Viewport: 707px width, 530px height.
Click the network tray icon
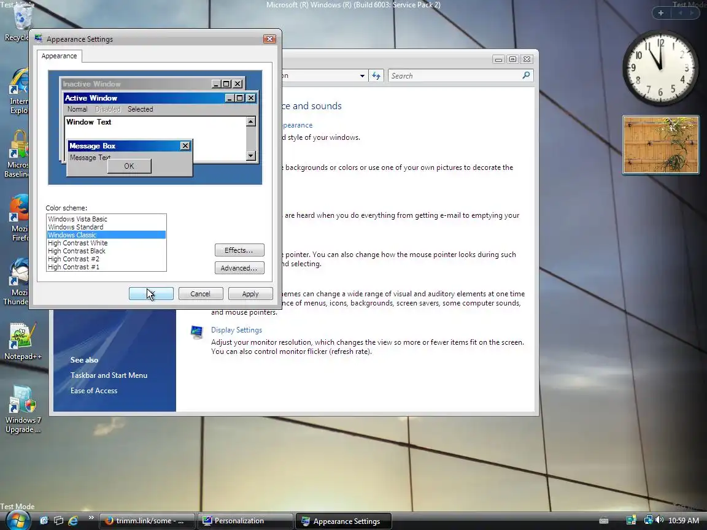(648, 520)
